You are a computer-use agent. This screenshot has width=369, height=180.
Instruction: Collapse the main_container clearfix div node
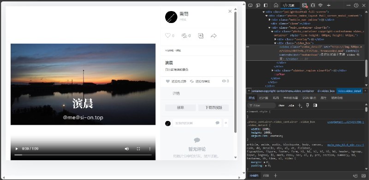[269, 28]
